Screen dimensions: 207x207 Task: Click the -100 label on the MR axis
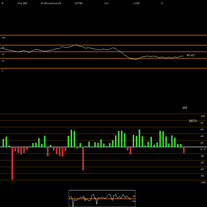(203, 183)
